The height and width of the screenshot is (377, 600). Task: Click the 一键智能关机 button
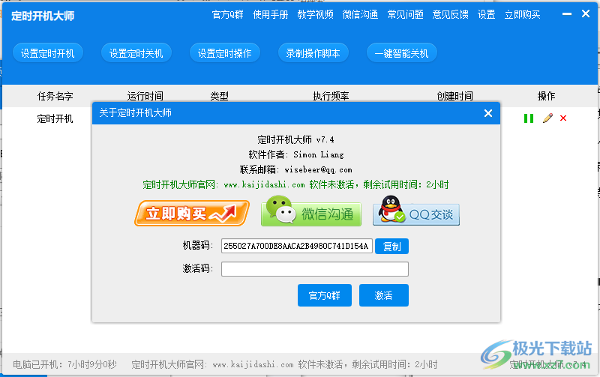coord(402,53)
